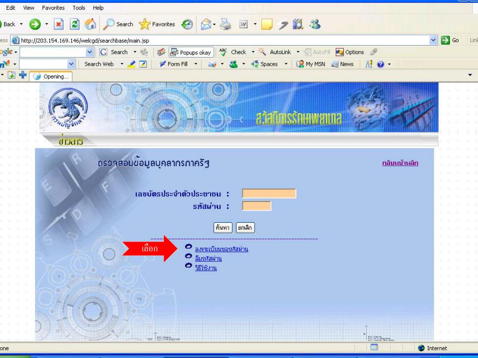Screen dimensions: 478x358
Task: Open the Favorites menu
Action: pos(53,8)
